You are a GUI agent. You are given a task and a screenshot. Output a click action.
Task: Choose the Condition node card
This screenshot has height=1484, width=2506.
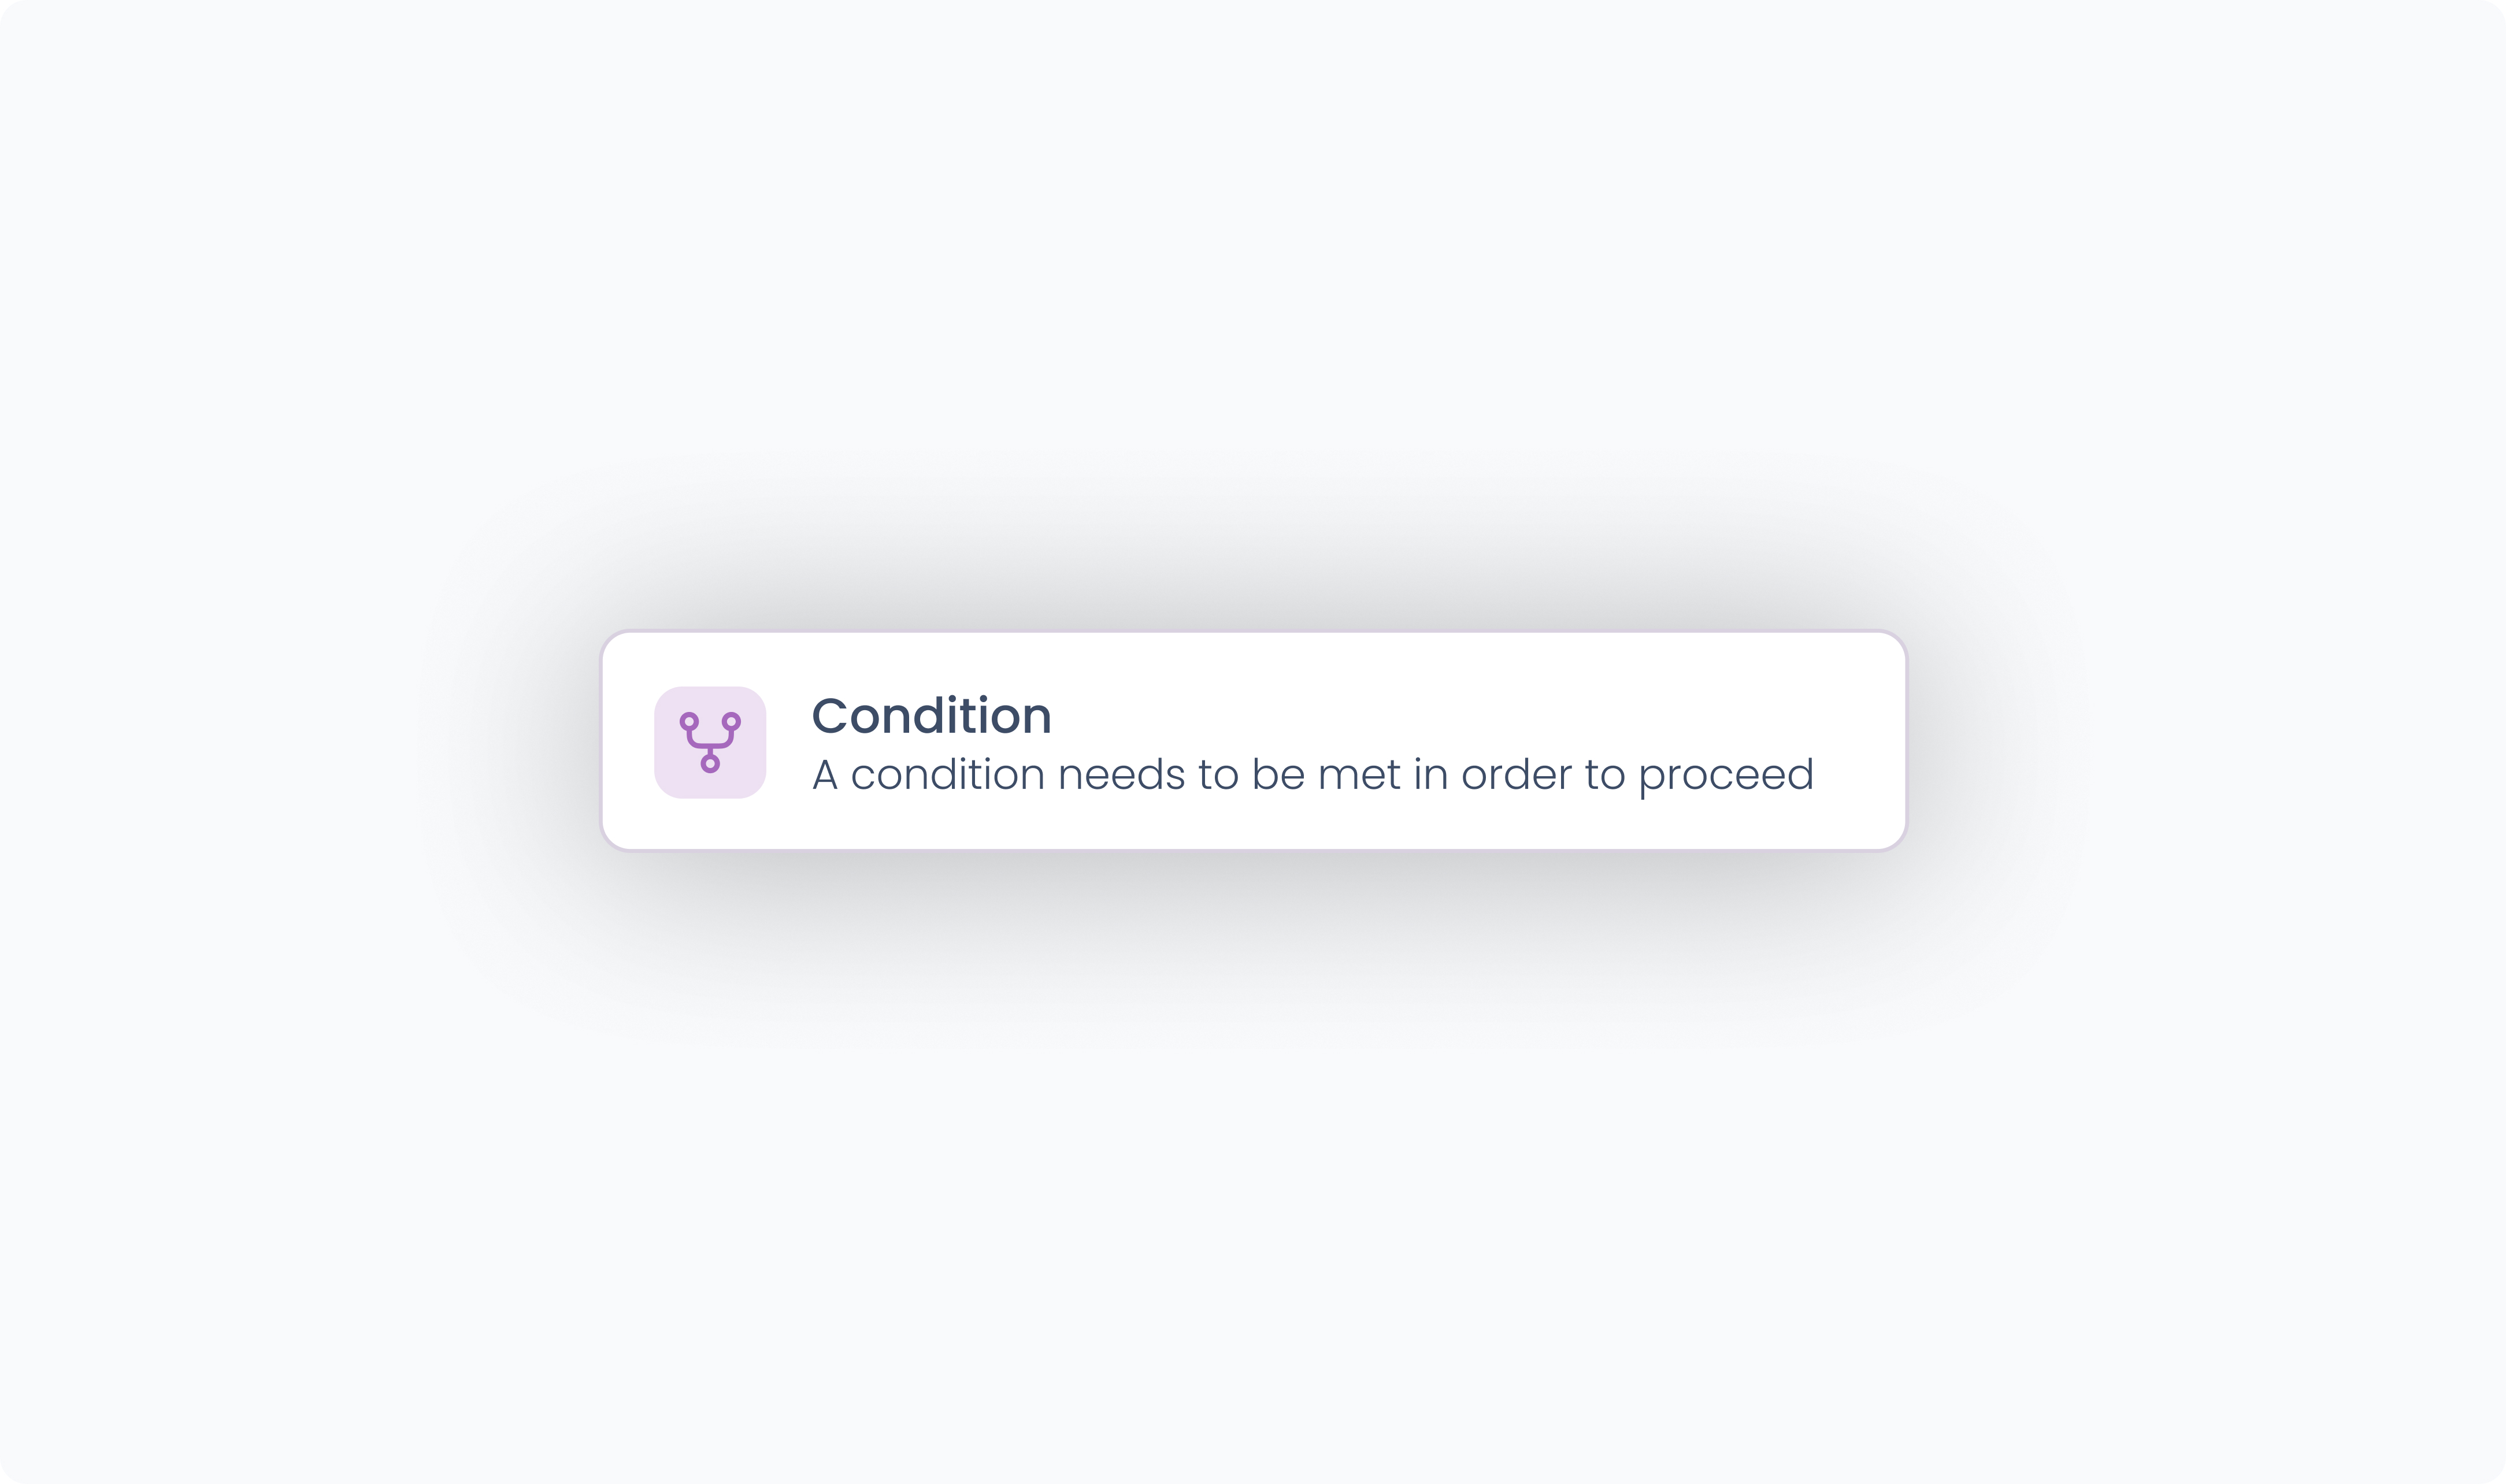(x=1253, y=741)
